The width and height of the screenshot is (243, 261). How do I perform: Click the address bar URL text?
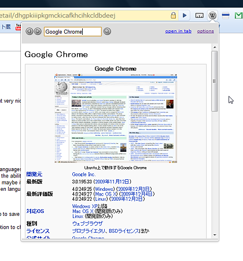pyautogui.click(x=57, y=16)
